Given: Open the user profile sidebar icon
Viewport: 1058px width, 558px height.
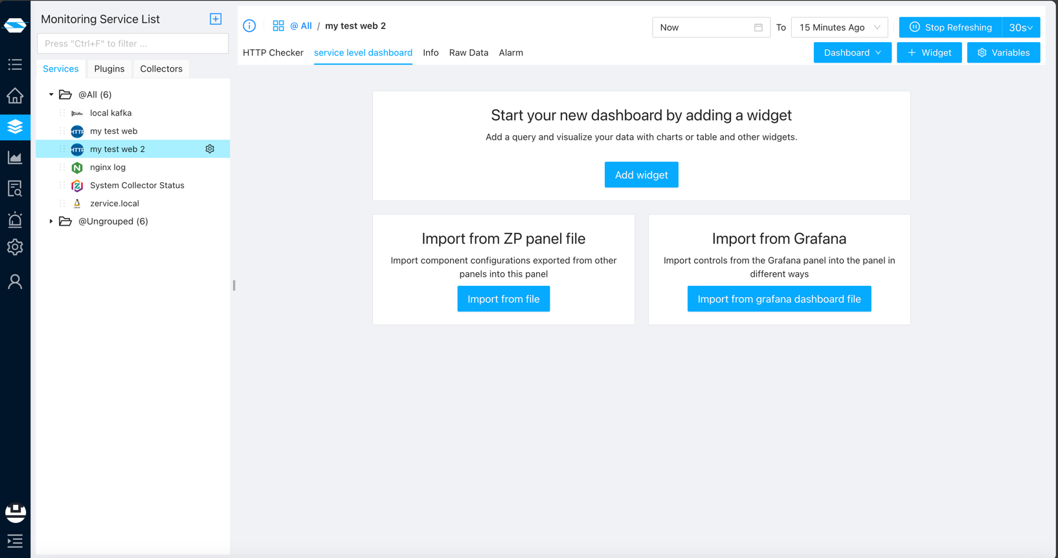Looking at the screenshot, I should (15, 281).
